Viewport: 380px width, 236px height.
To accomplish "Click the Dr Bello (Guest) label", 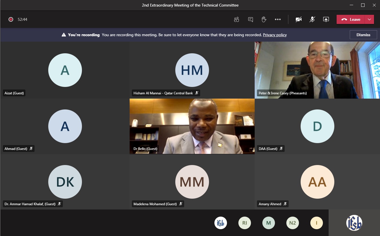I will pyautogui.click(x=145, y=148).
